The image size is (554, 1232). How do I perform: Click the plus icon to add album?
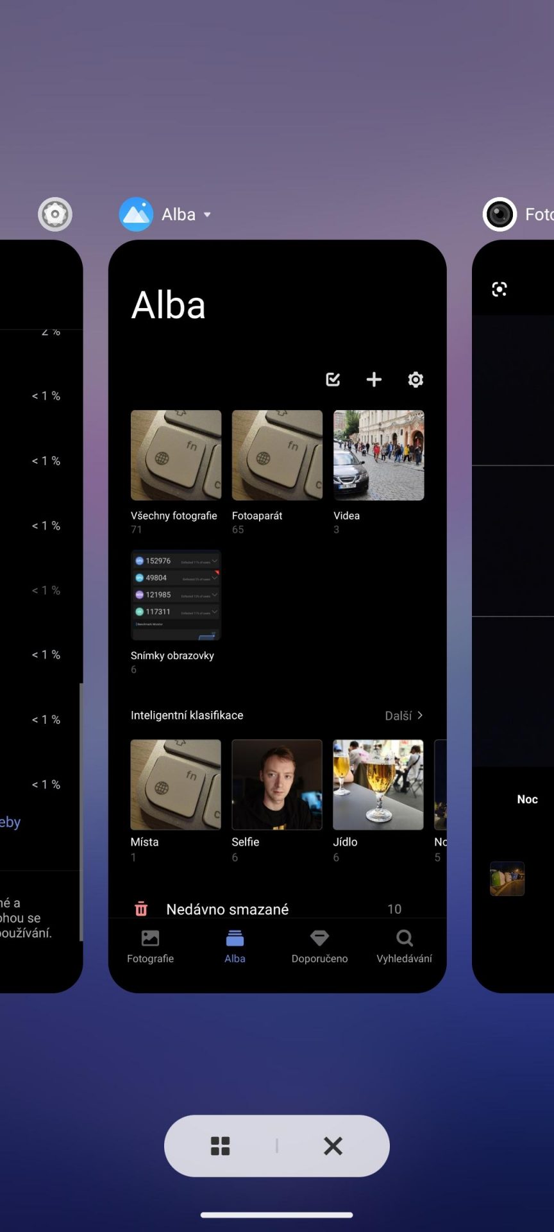(374, 380)
